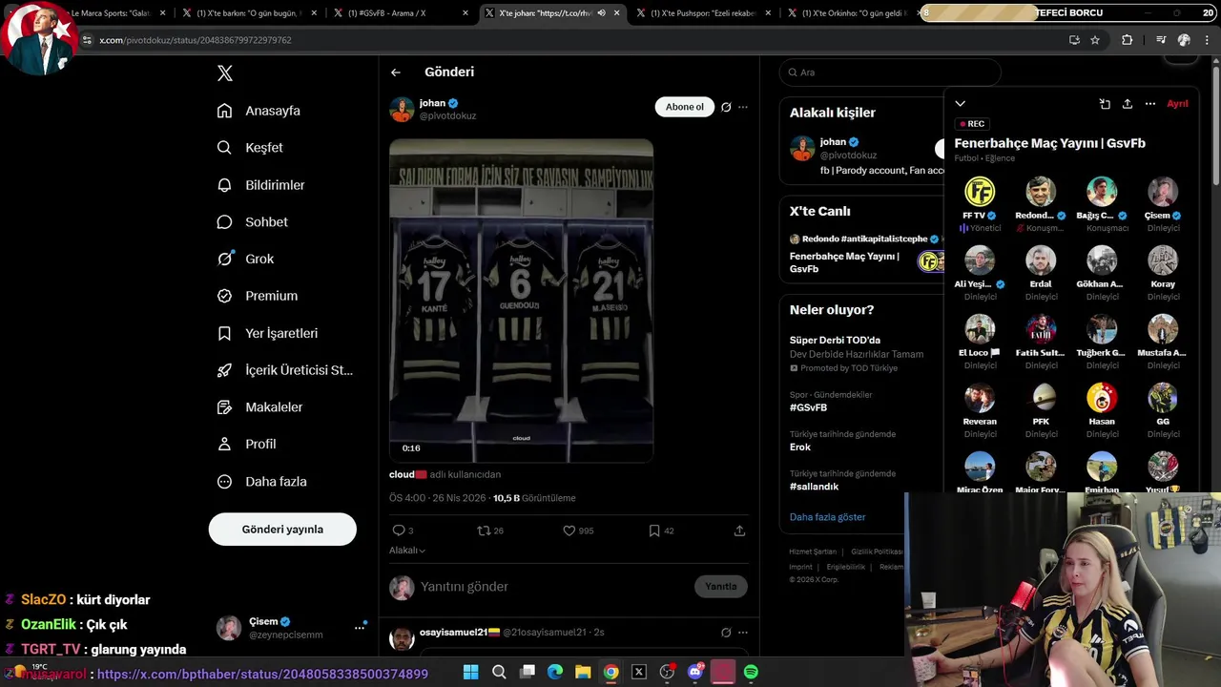The width and height of the screenshot is (1221, 687).
Task: Click the Space pop-out window icon
Action: (1105, 104)
